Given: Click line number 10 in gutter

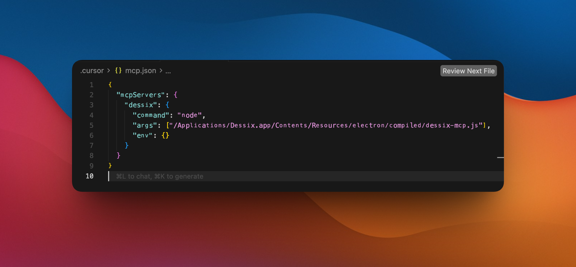Looking at the screenshot, I should pos(89,176).
